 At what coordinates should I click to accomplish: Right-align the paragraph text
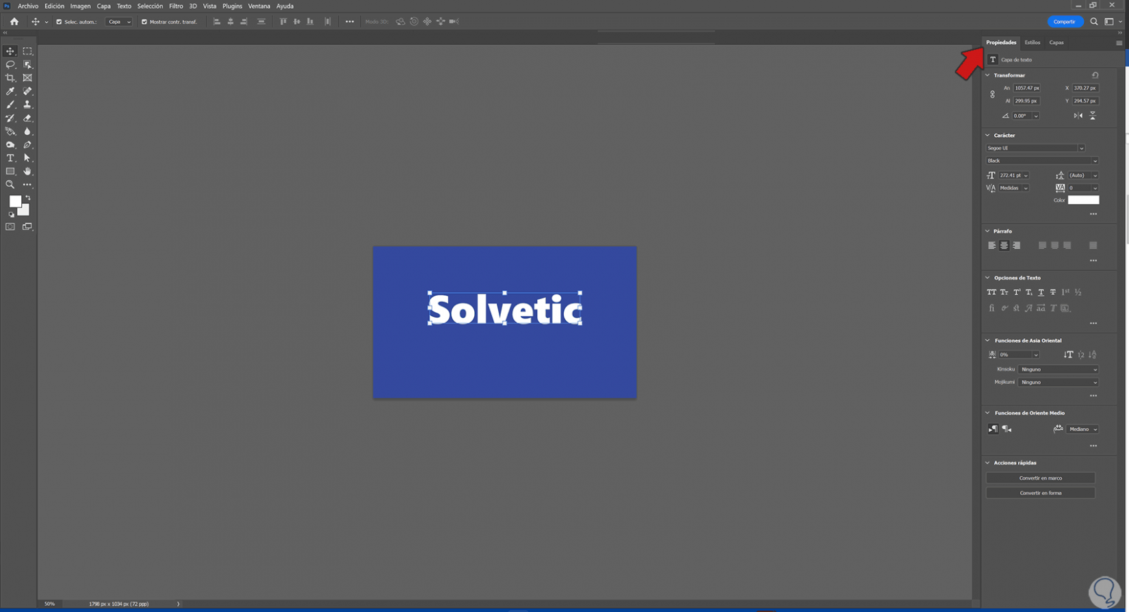point(1017,246)
